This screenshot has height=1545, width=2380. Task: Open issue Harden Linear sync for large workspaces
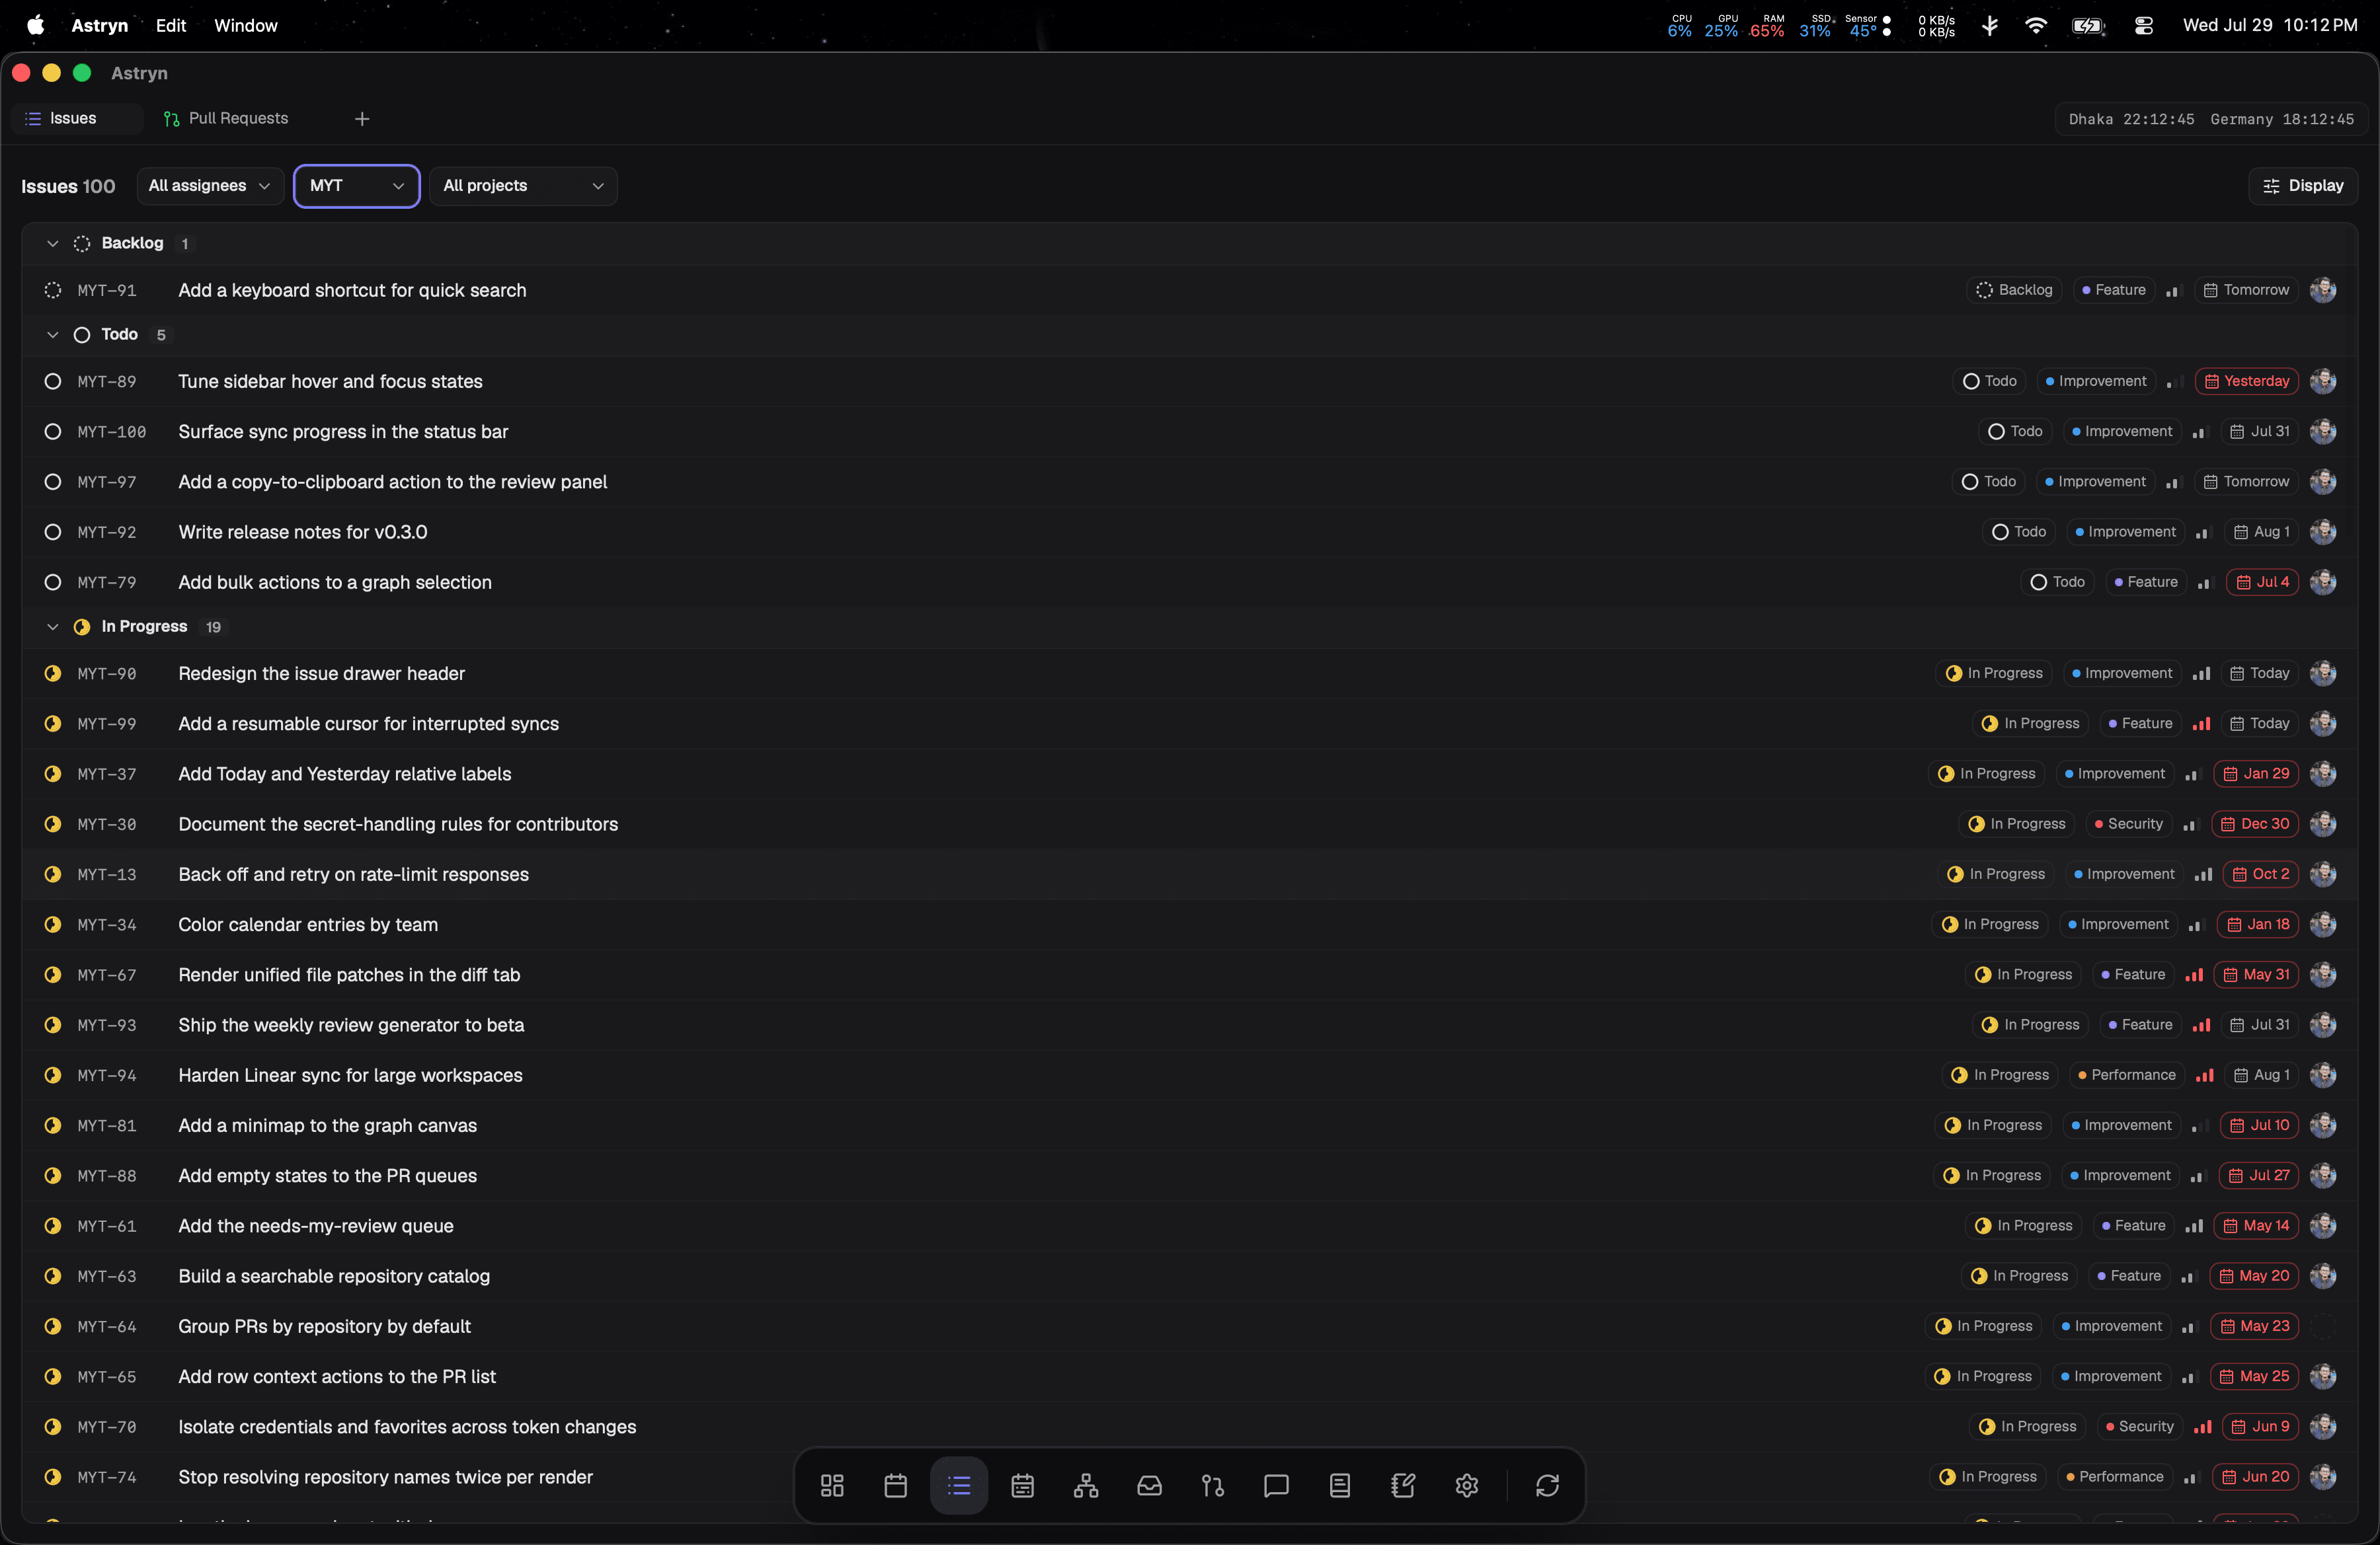pyautogui.click(x=350, y=1075)
